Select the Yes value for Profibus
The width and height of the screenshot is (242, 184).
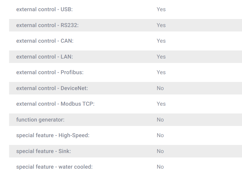point(161,72)
